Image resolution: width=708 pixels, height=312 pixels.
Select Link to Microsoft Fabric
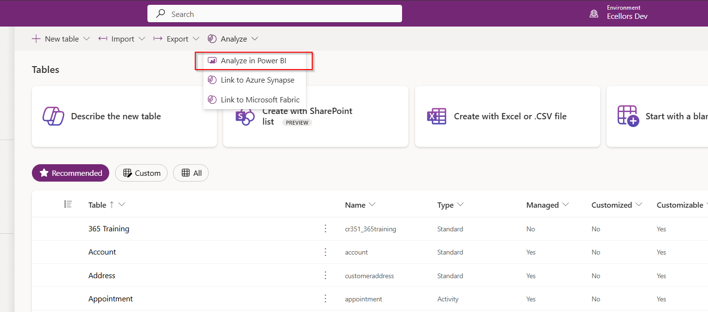click(x=260, y=100)
